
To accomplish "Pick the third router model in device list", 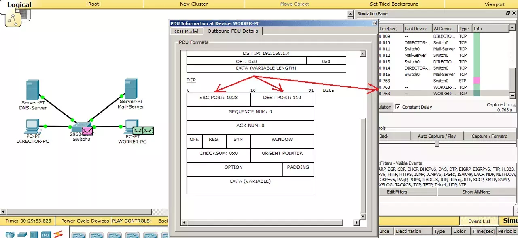I will point(115,235).
